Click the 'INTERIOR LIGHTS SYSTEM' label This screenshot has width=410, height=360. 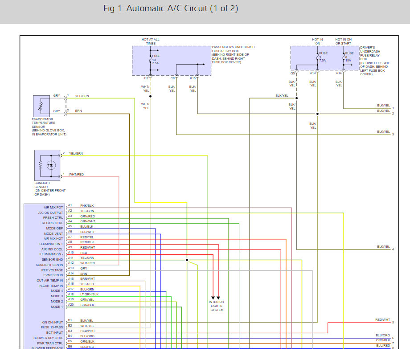[x=217, y=306]
